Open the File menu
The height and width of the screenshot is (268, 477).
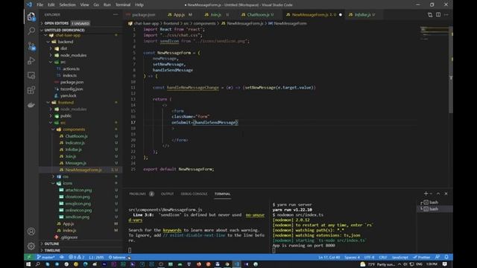(x=40, y=4)
